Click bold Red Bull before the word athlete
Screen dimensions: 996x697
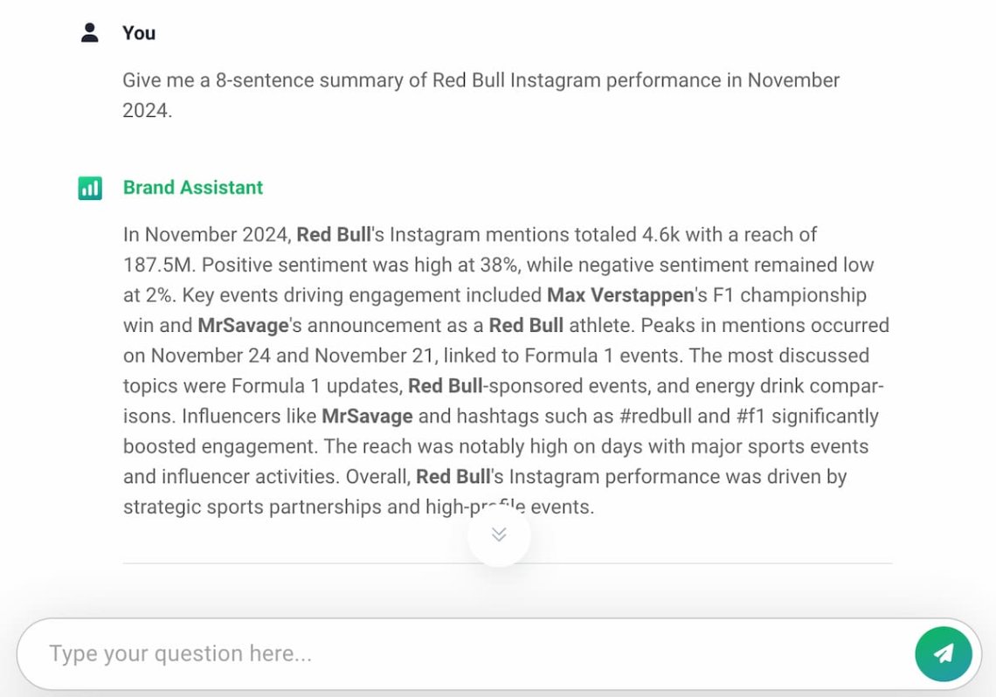tap(526, 326)
